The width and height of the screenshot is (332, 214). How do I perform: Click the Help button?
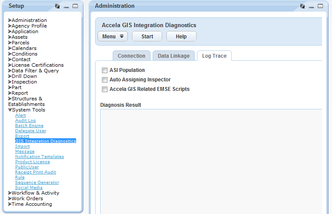tap(181, 37)
